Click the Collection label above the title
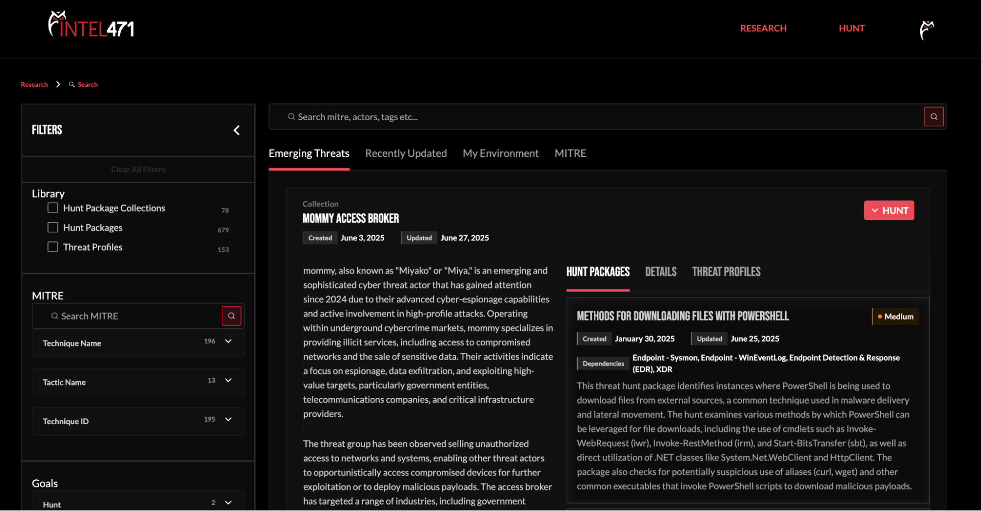 (x=320, y=204)
